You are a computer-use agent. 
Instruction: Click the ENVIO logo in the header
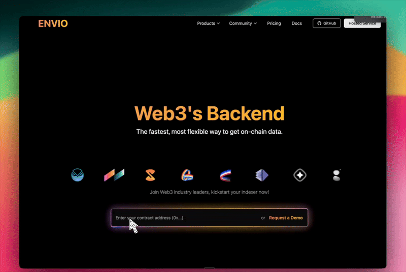[53, 23]
